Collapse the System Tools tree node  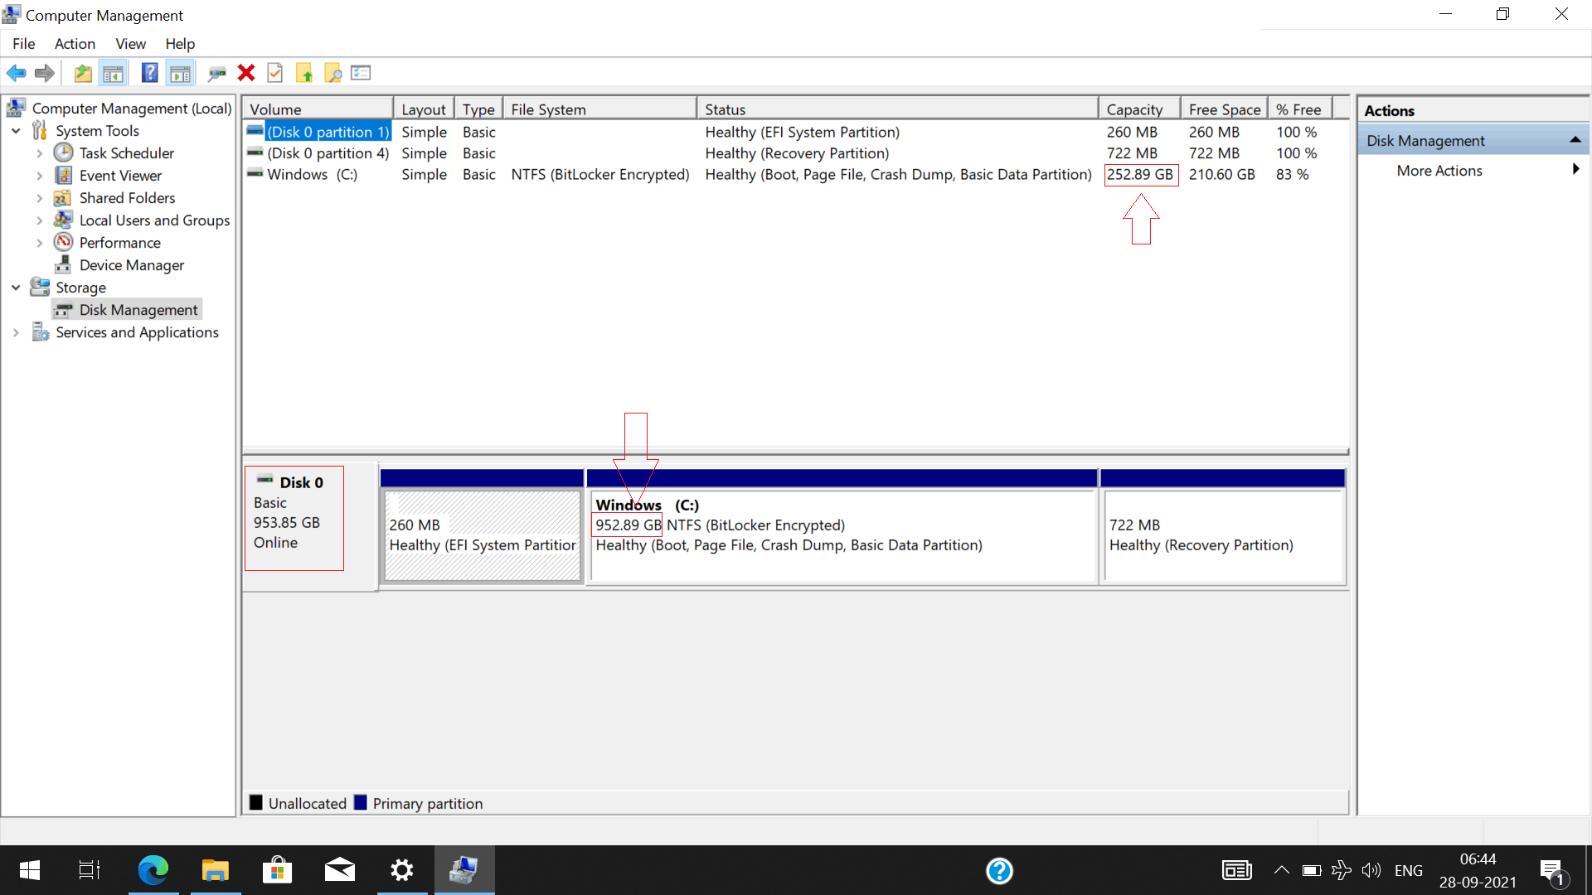(16, 131)
